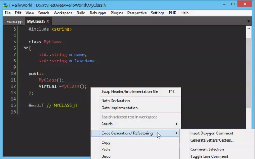Open the Workspace menu
The height and width of the screenshot is (159, 255).
click(x=63, y=13)
